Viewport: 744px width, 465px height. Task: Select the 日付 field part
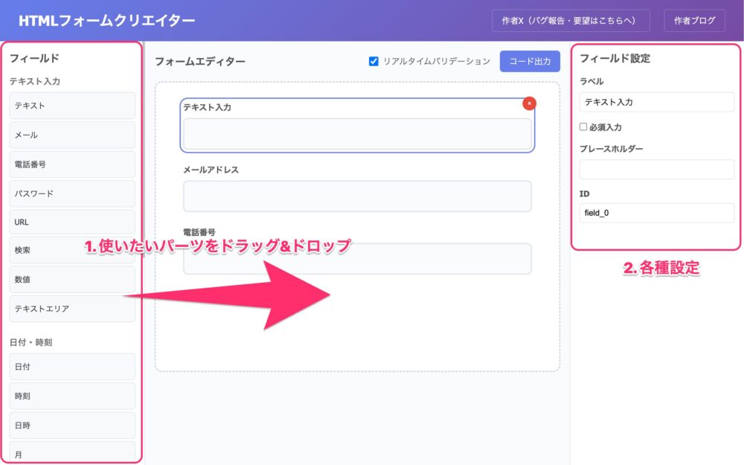(72, 367)
